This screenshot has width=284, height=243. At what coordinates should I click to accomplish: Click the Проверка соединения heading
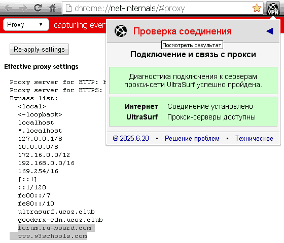pos(183,31)
